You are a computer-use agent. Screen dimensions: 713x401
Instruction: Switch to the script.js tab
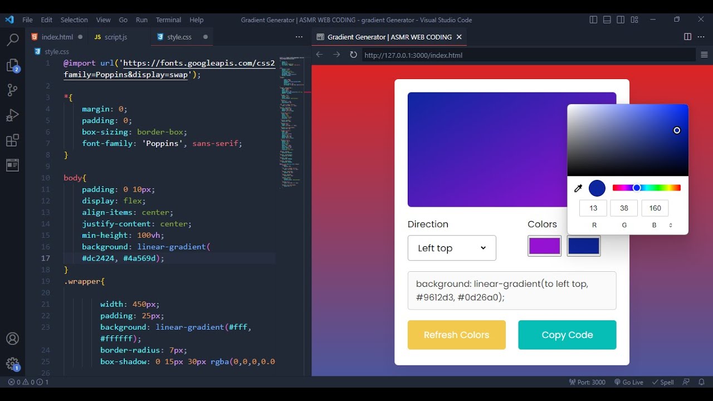116,37
